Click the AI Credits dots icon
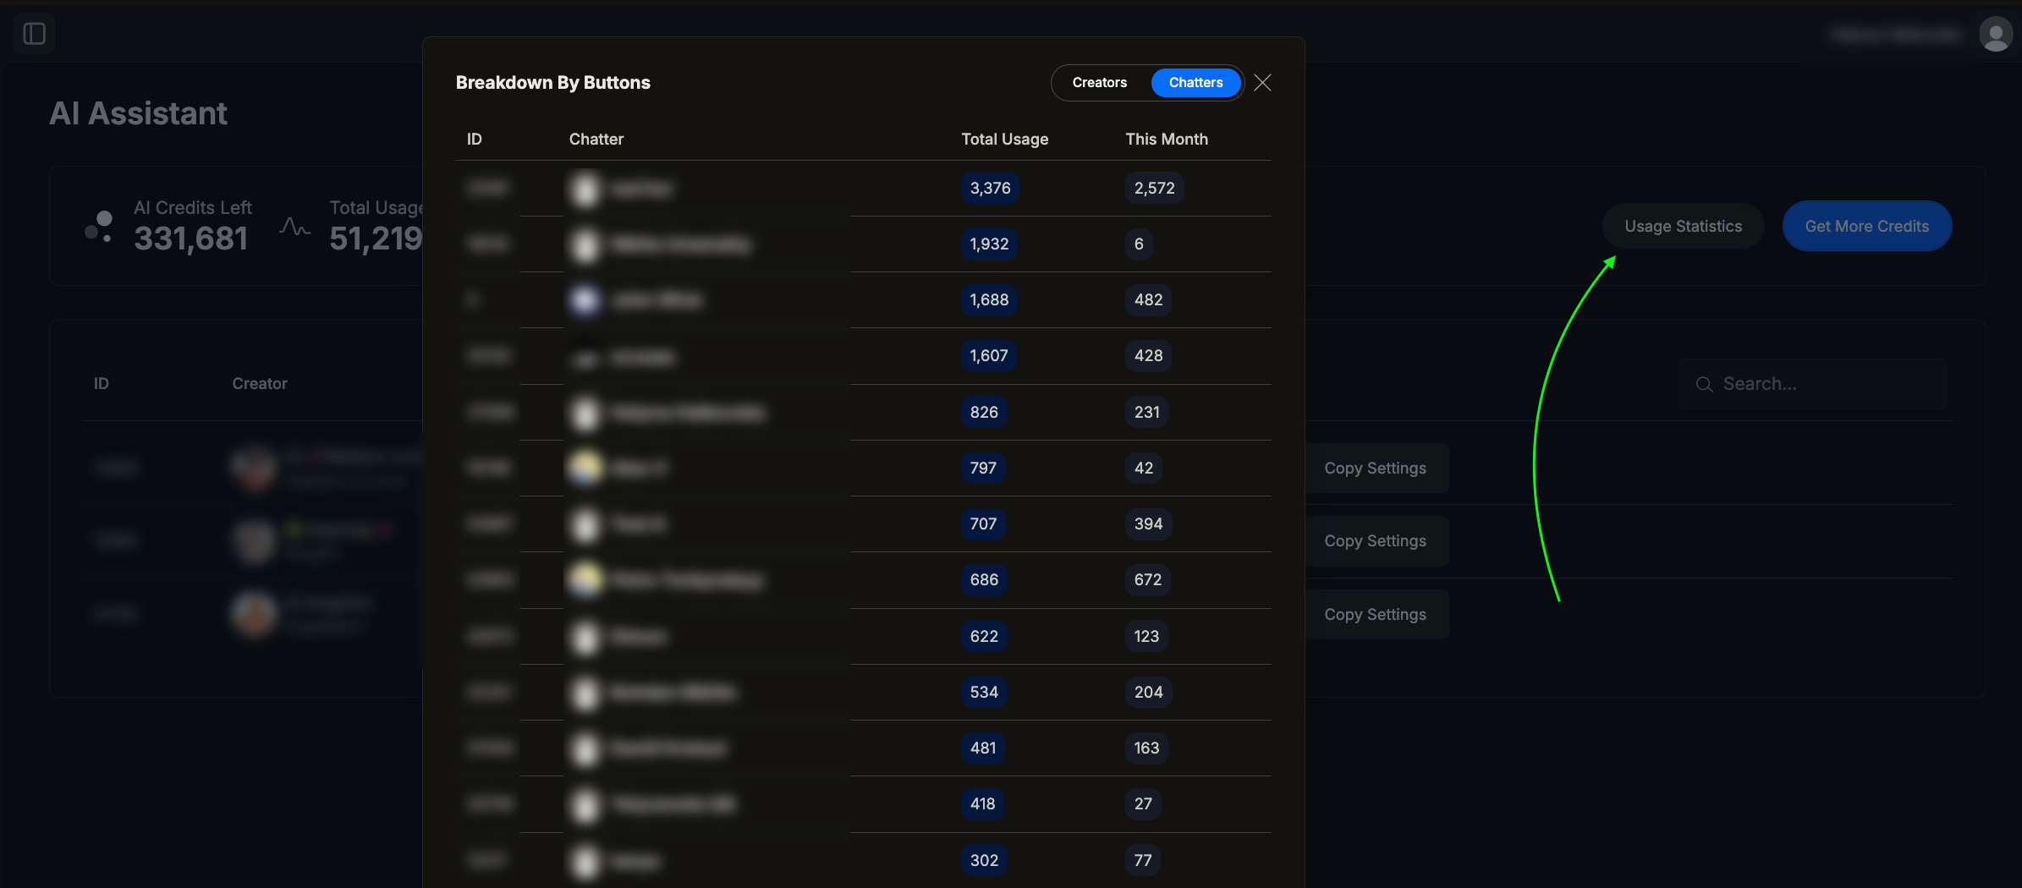 click(x=99, y=227)
